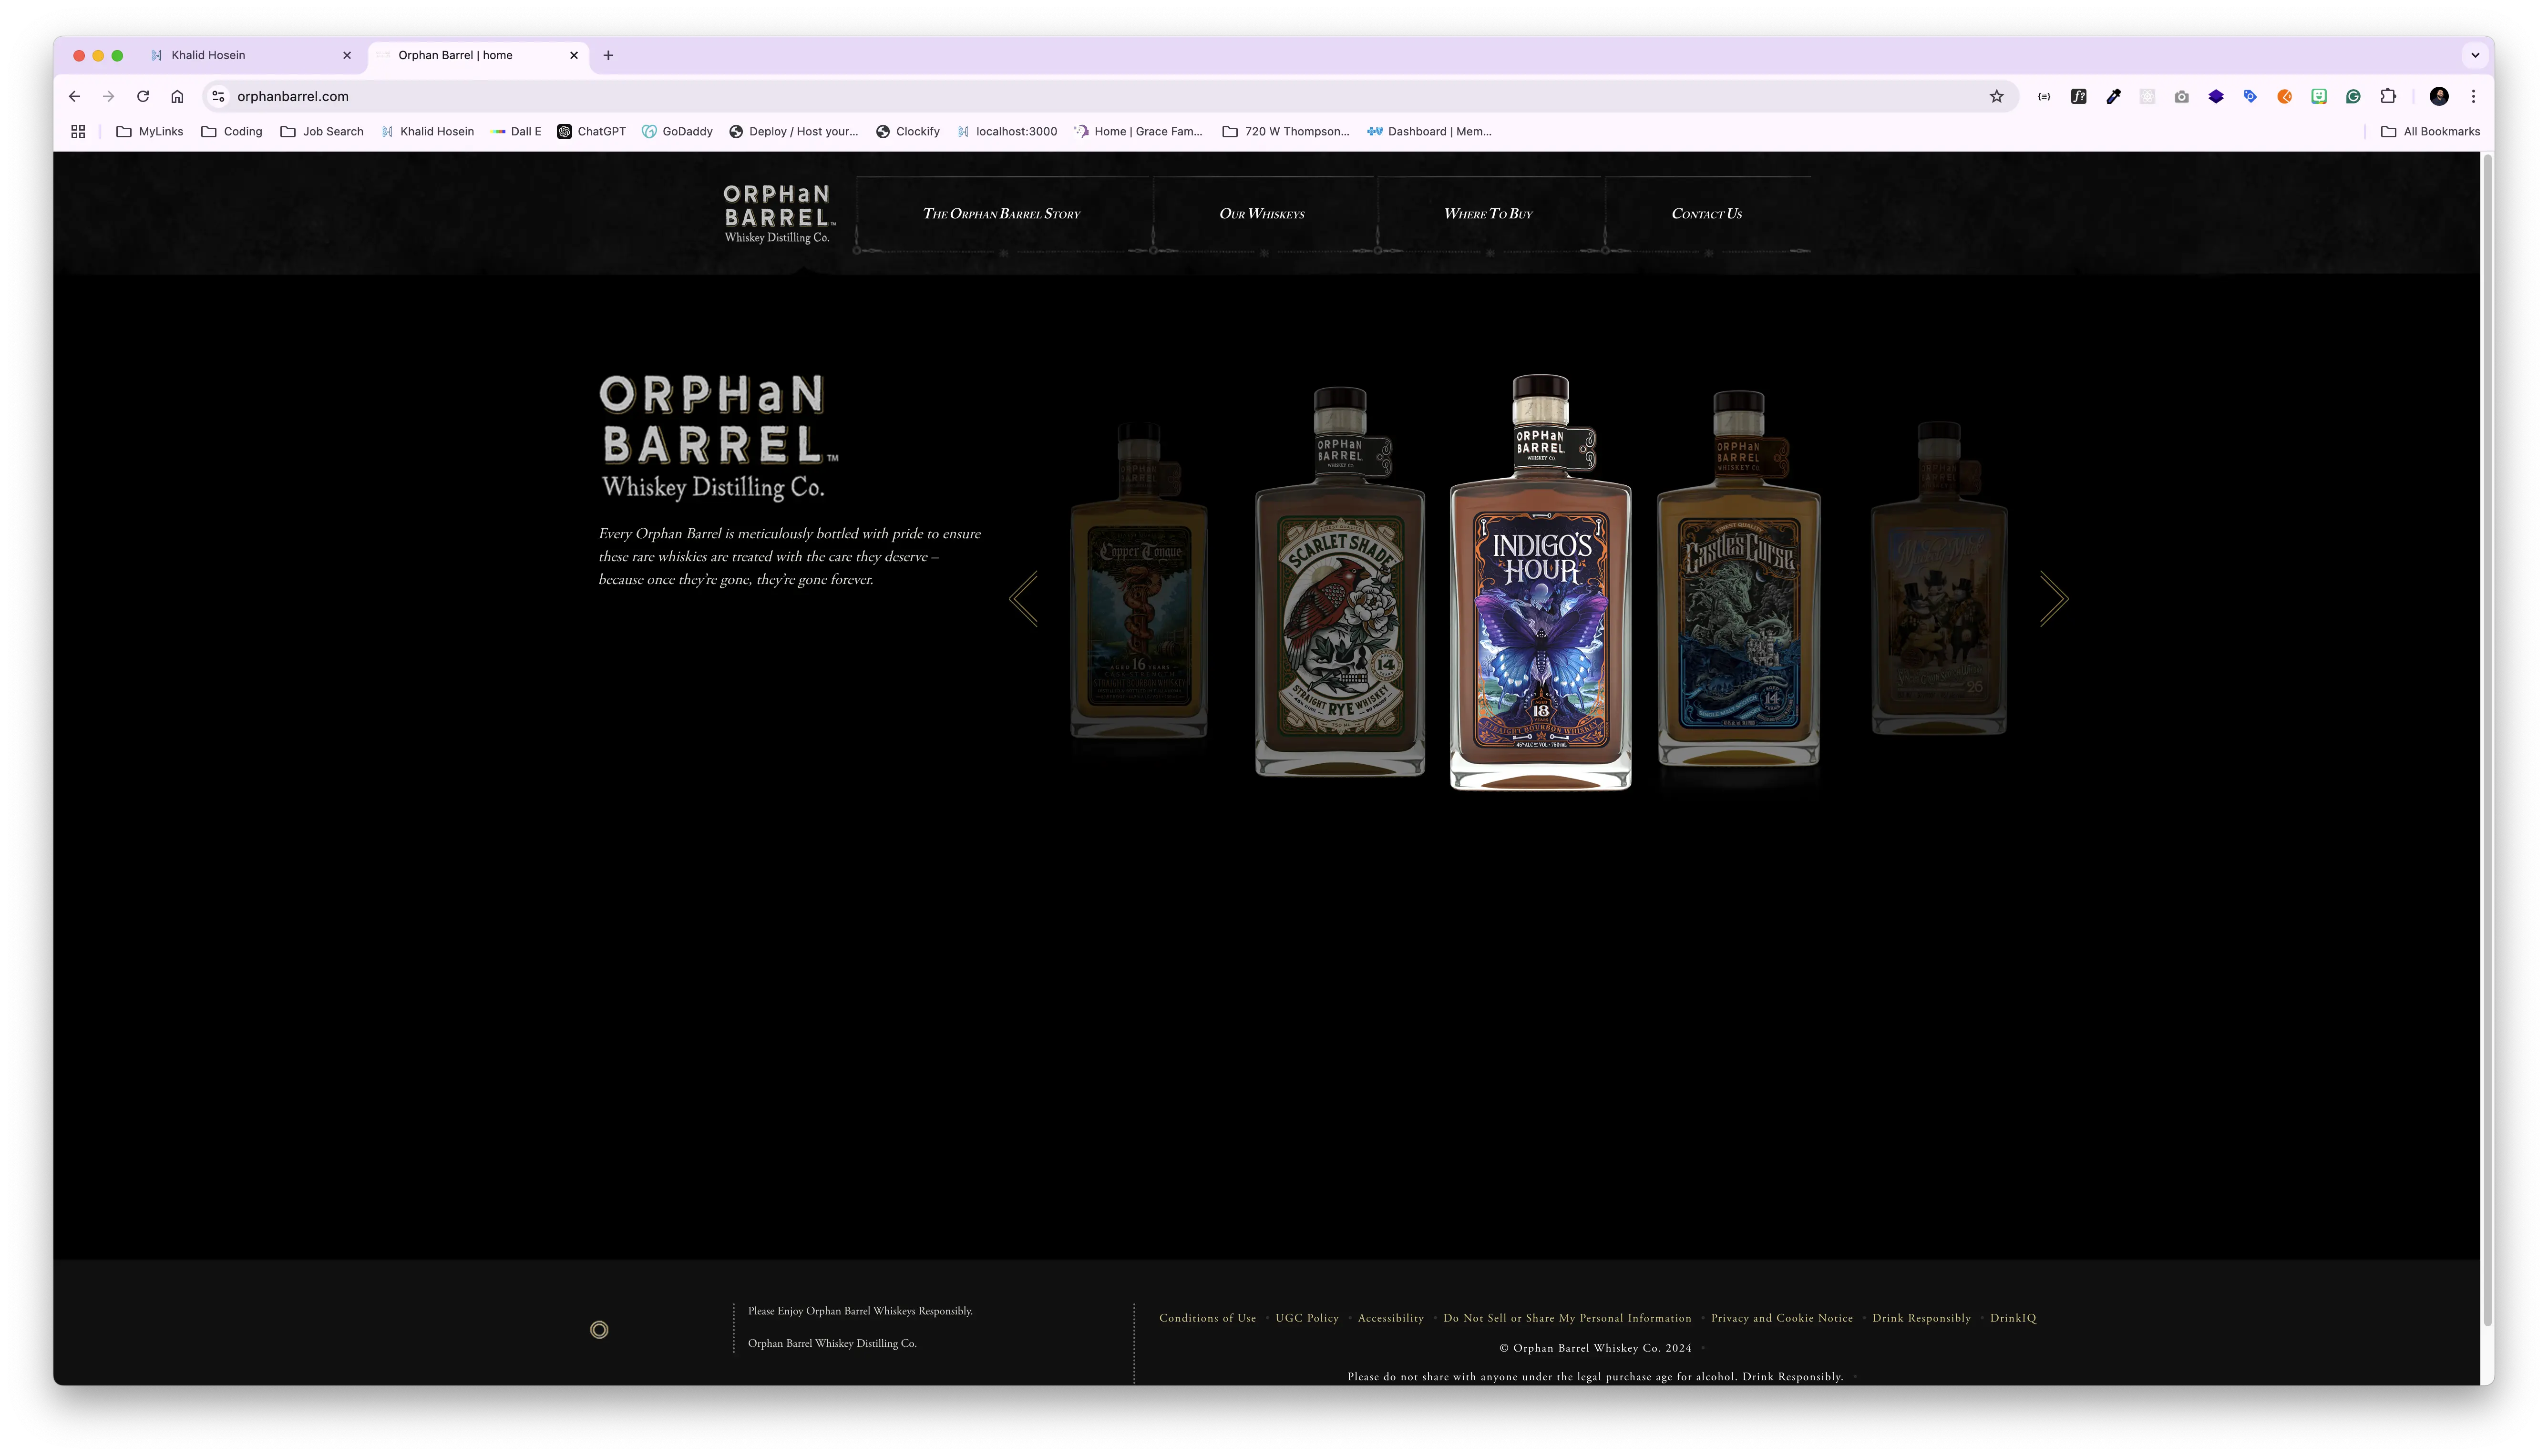Open the Bitmoji extension icon
2548x1456 pixels.
pyautogui.click(x=2320, y=96)
